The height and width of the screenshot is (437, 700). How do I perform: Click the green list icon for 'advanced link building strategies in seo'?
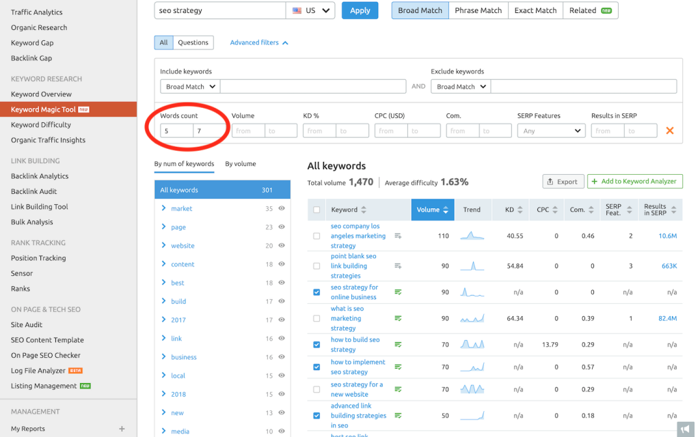(398, 416)
